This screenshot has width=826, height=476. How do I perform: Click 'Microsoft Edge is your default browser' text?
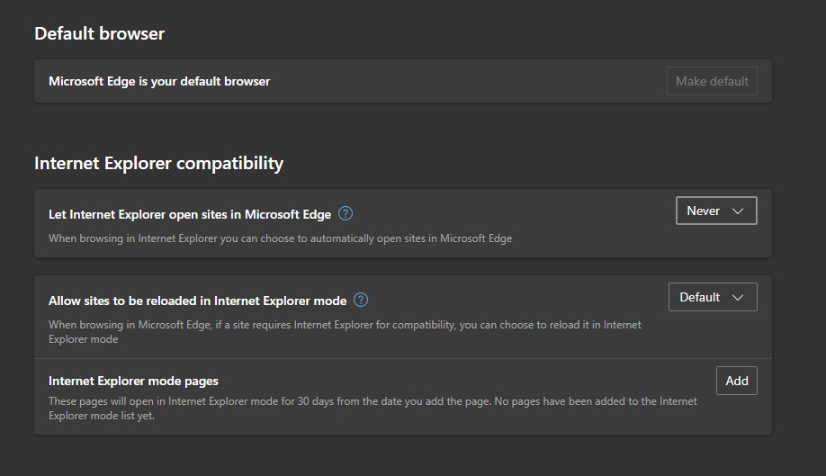coord(159,82)
